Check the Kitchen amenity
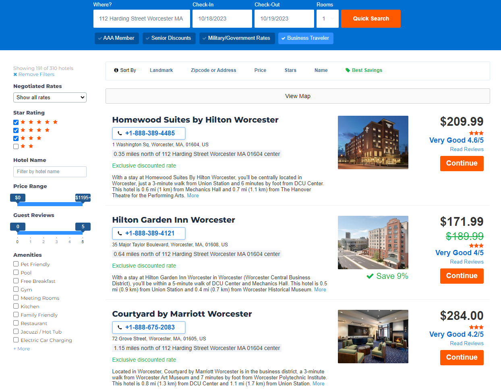This screenshot has width=501, height=391. pos(16,306)
